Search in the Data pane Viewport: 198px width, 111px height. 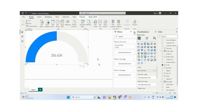point(168,36)
